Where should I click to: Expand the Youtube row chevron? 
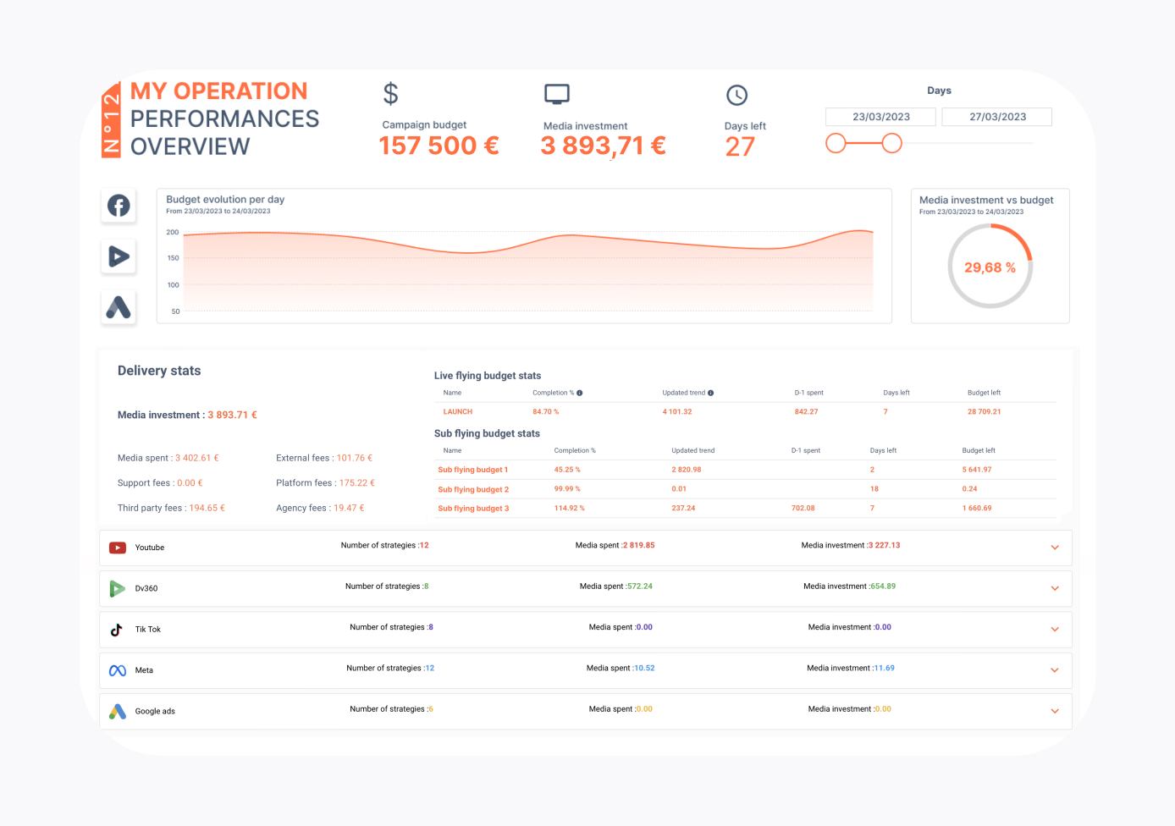coord(1055,548)
